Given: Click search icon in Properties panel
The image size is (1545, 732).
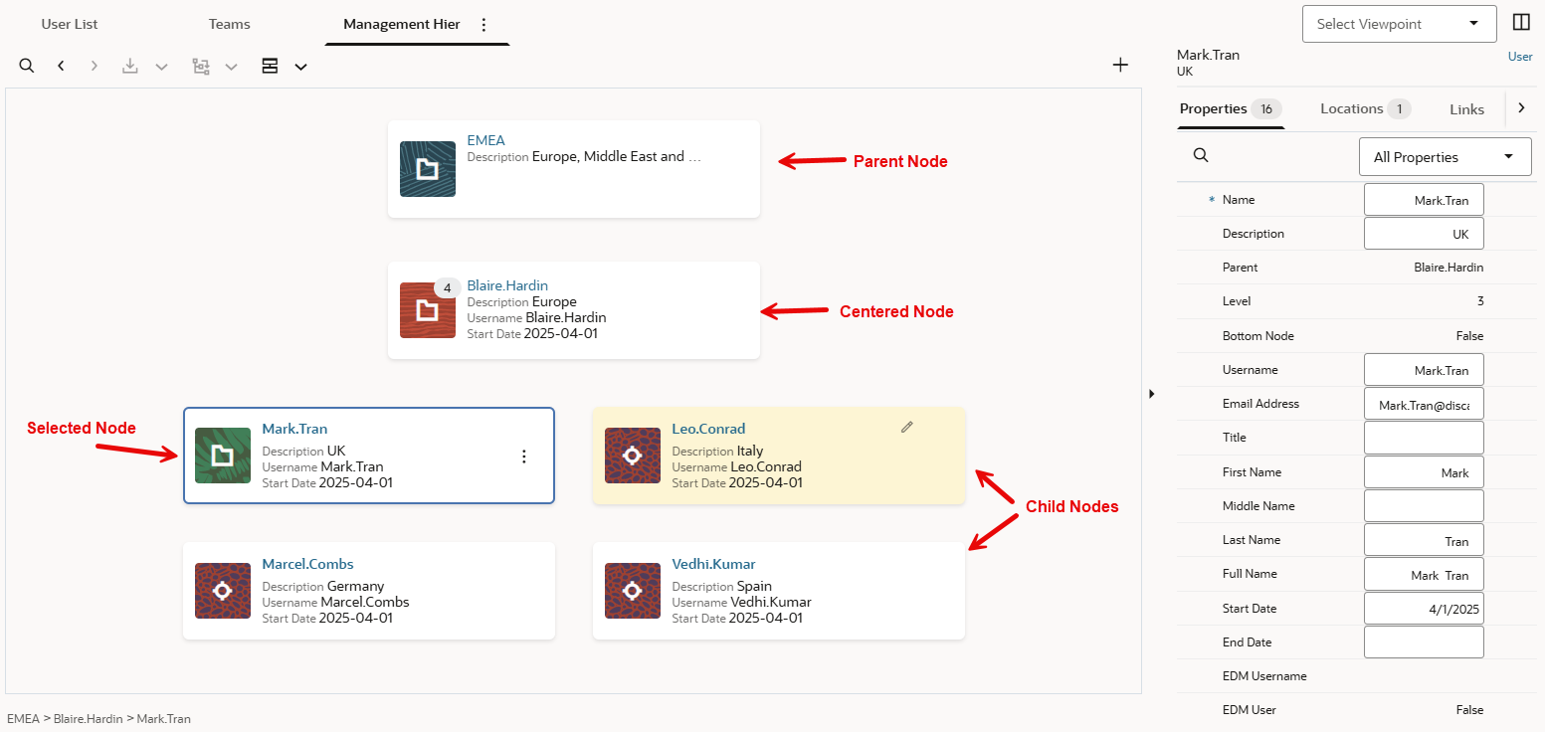Looking at the screenshot, I should tap(1201, 155).
